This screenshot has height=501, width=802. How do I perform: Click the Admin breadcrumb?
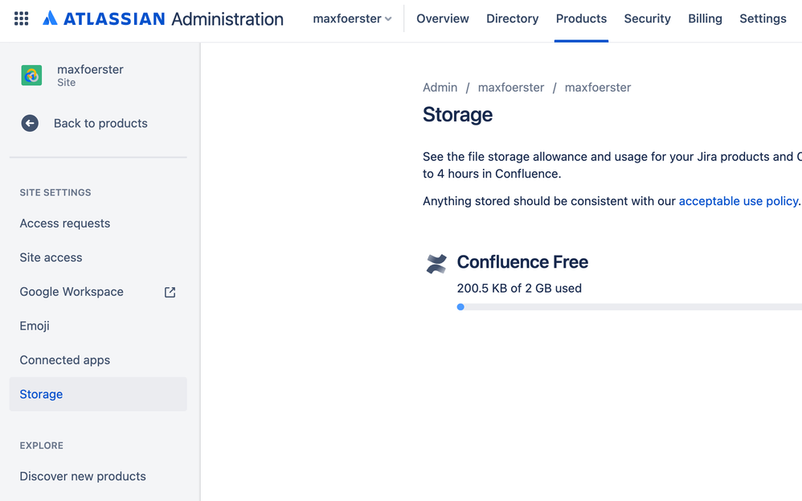[x=440, y=88]
